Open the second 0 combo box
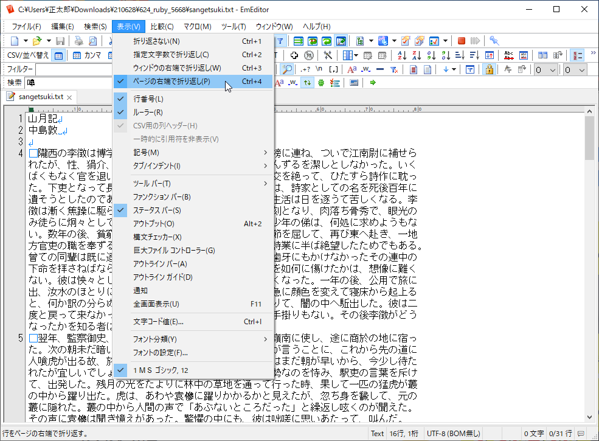 point(575,70)
